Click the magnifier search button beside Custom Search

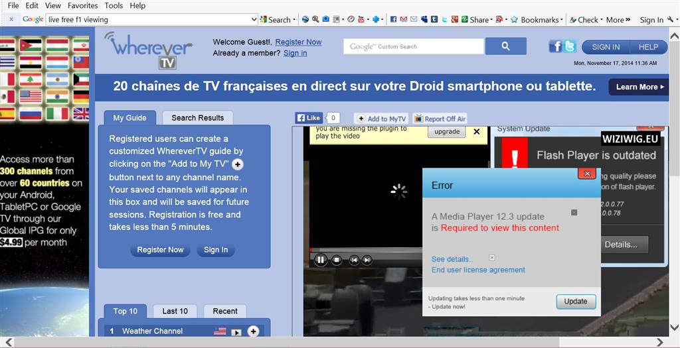pyautogui.click(x=505, y=46)
